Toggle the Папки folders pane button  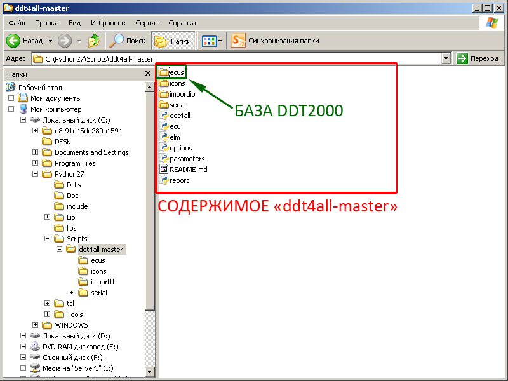click(x=173, y=41)
